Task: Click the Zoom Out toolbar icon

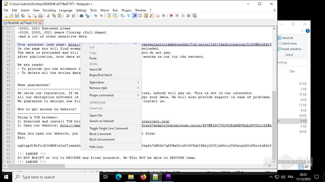Action: [x=101, y=16]
